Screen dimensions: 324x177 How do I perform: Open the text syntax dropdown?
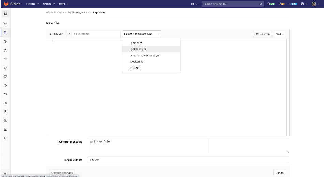280,34
